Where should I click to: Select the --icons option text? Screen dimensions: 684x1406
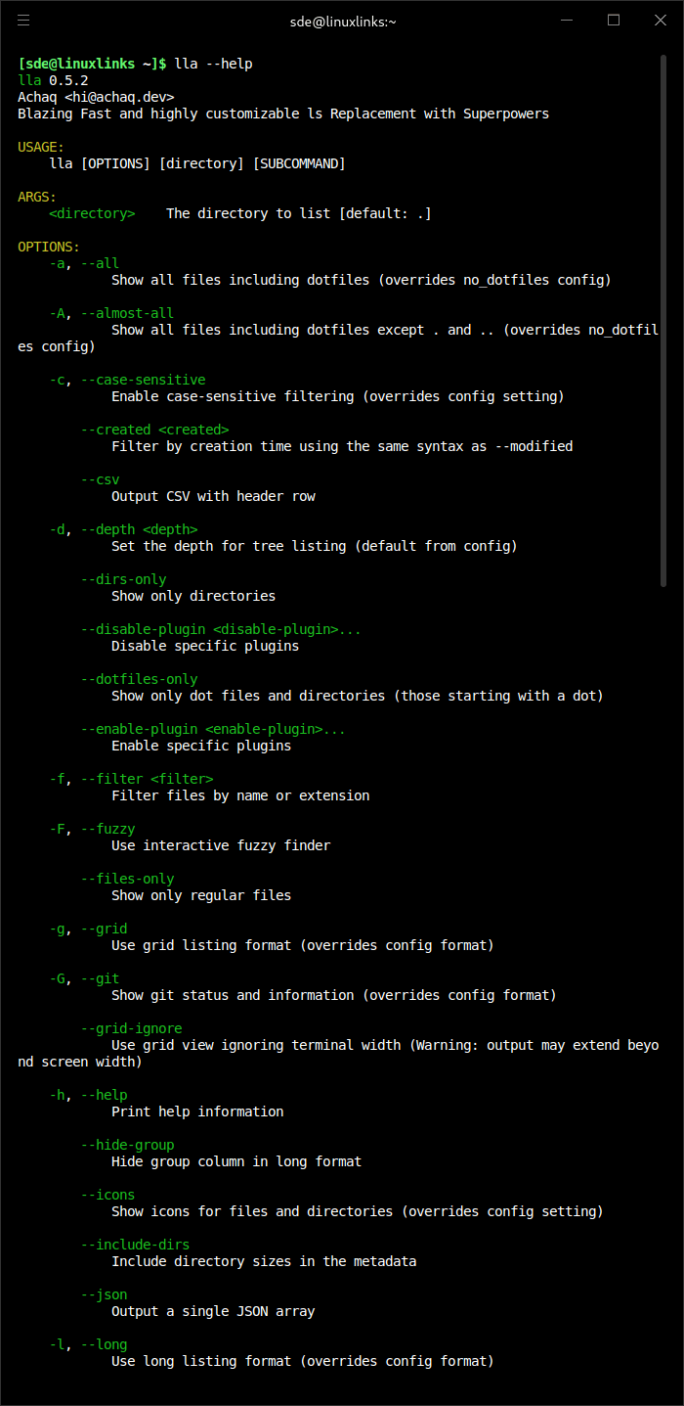tap(107, 1194)
